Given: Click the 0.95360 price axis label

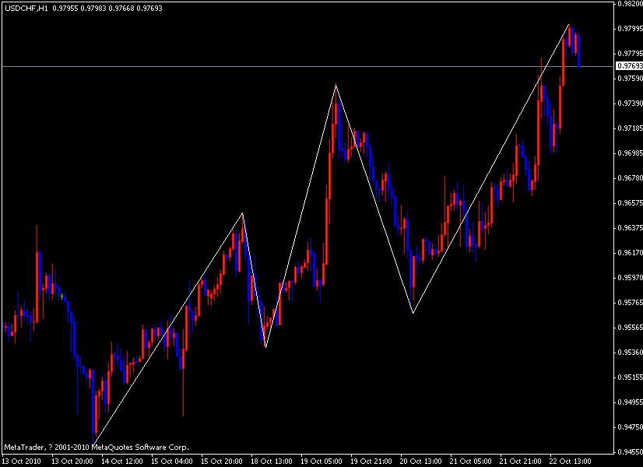Looking at the screenshot, I should click(630, 353).
